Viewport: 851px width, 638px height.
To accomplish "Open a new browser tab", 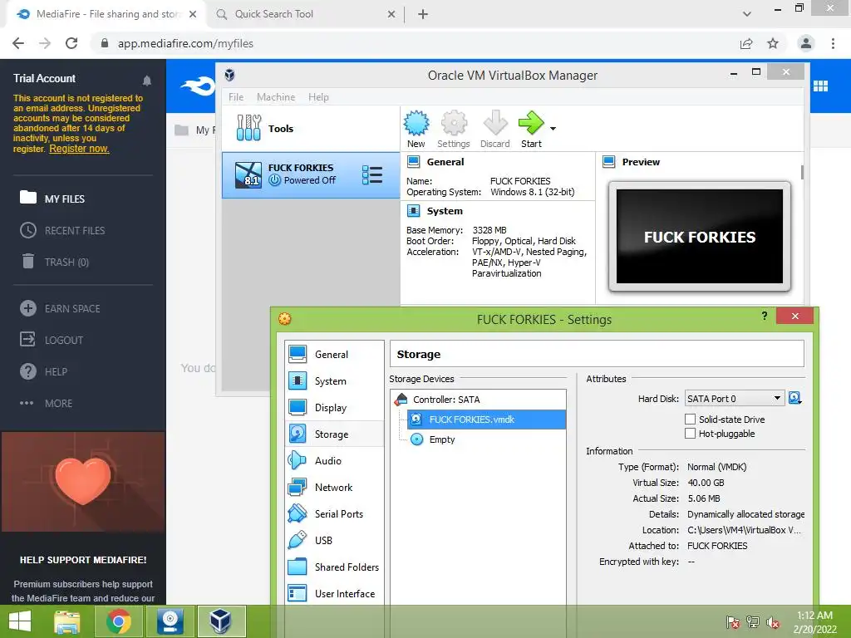I will [423, 14].
